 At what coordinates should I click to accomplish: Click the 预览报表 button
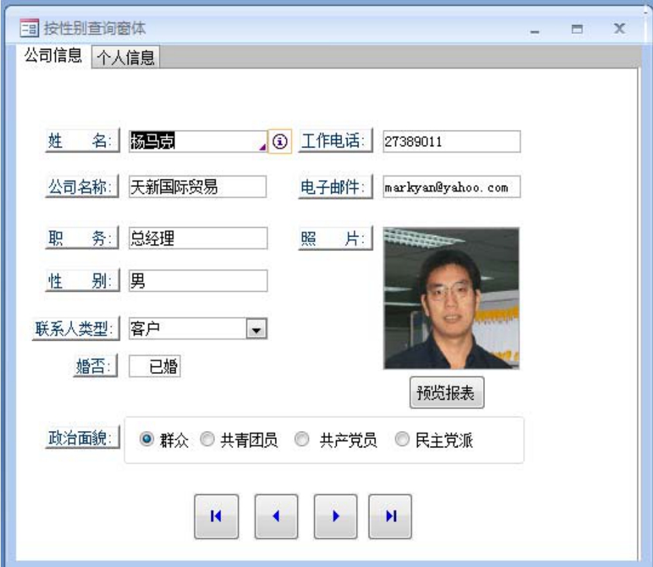point(446,393)
